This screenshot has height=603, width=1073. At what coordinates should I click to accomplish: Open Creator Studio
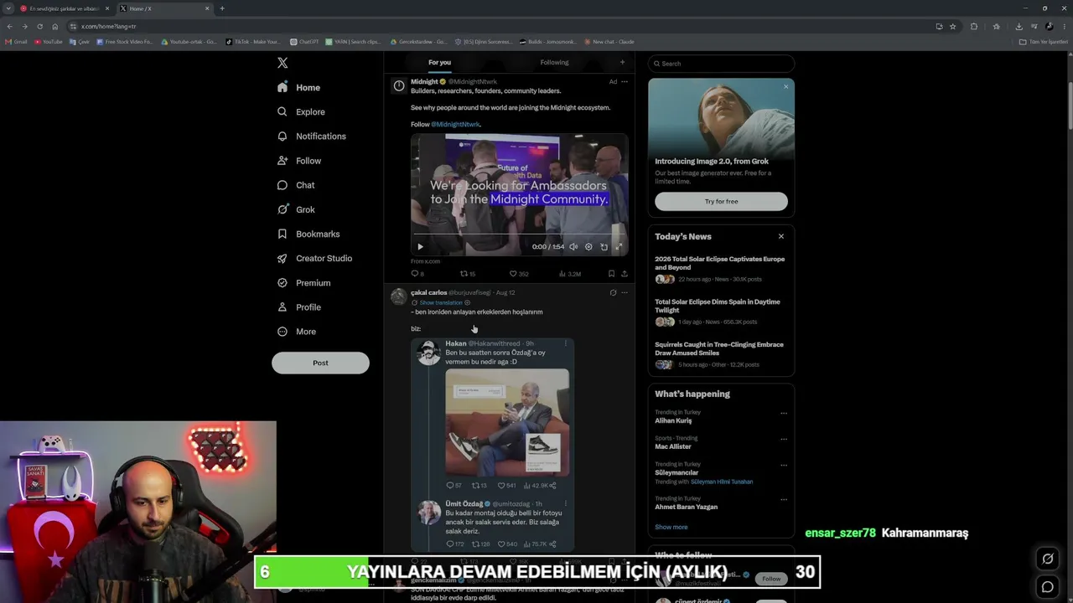pyautogui.click(x=314, y=258)
